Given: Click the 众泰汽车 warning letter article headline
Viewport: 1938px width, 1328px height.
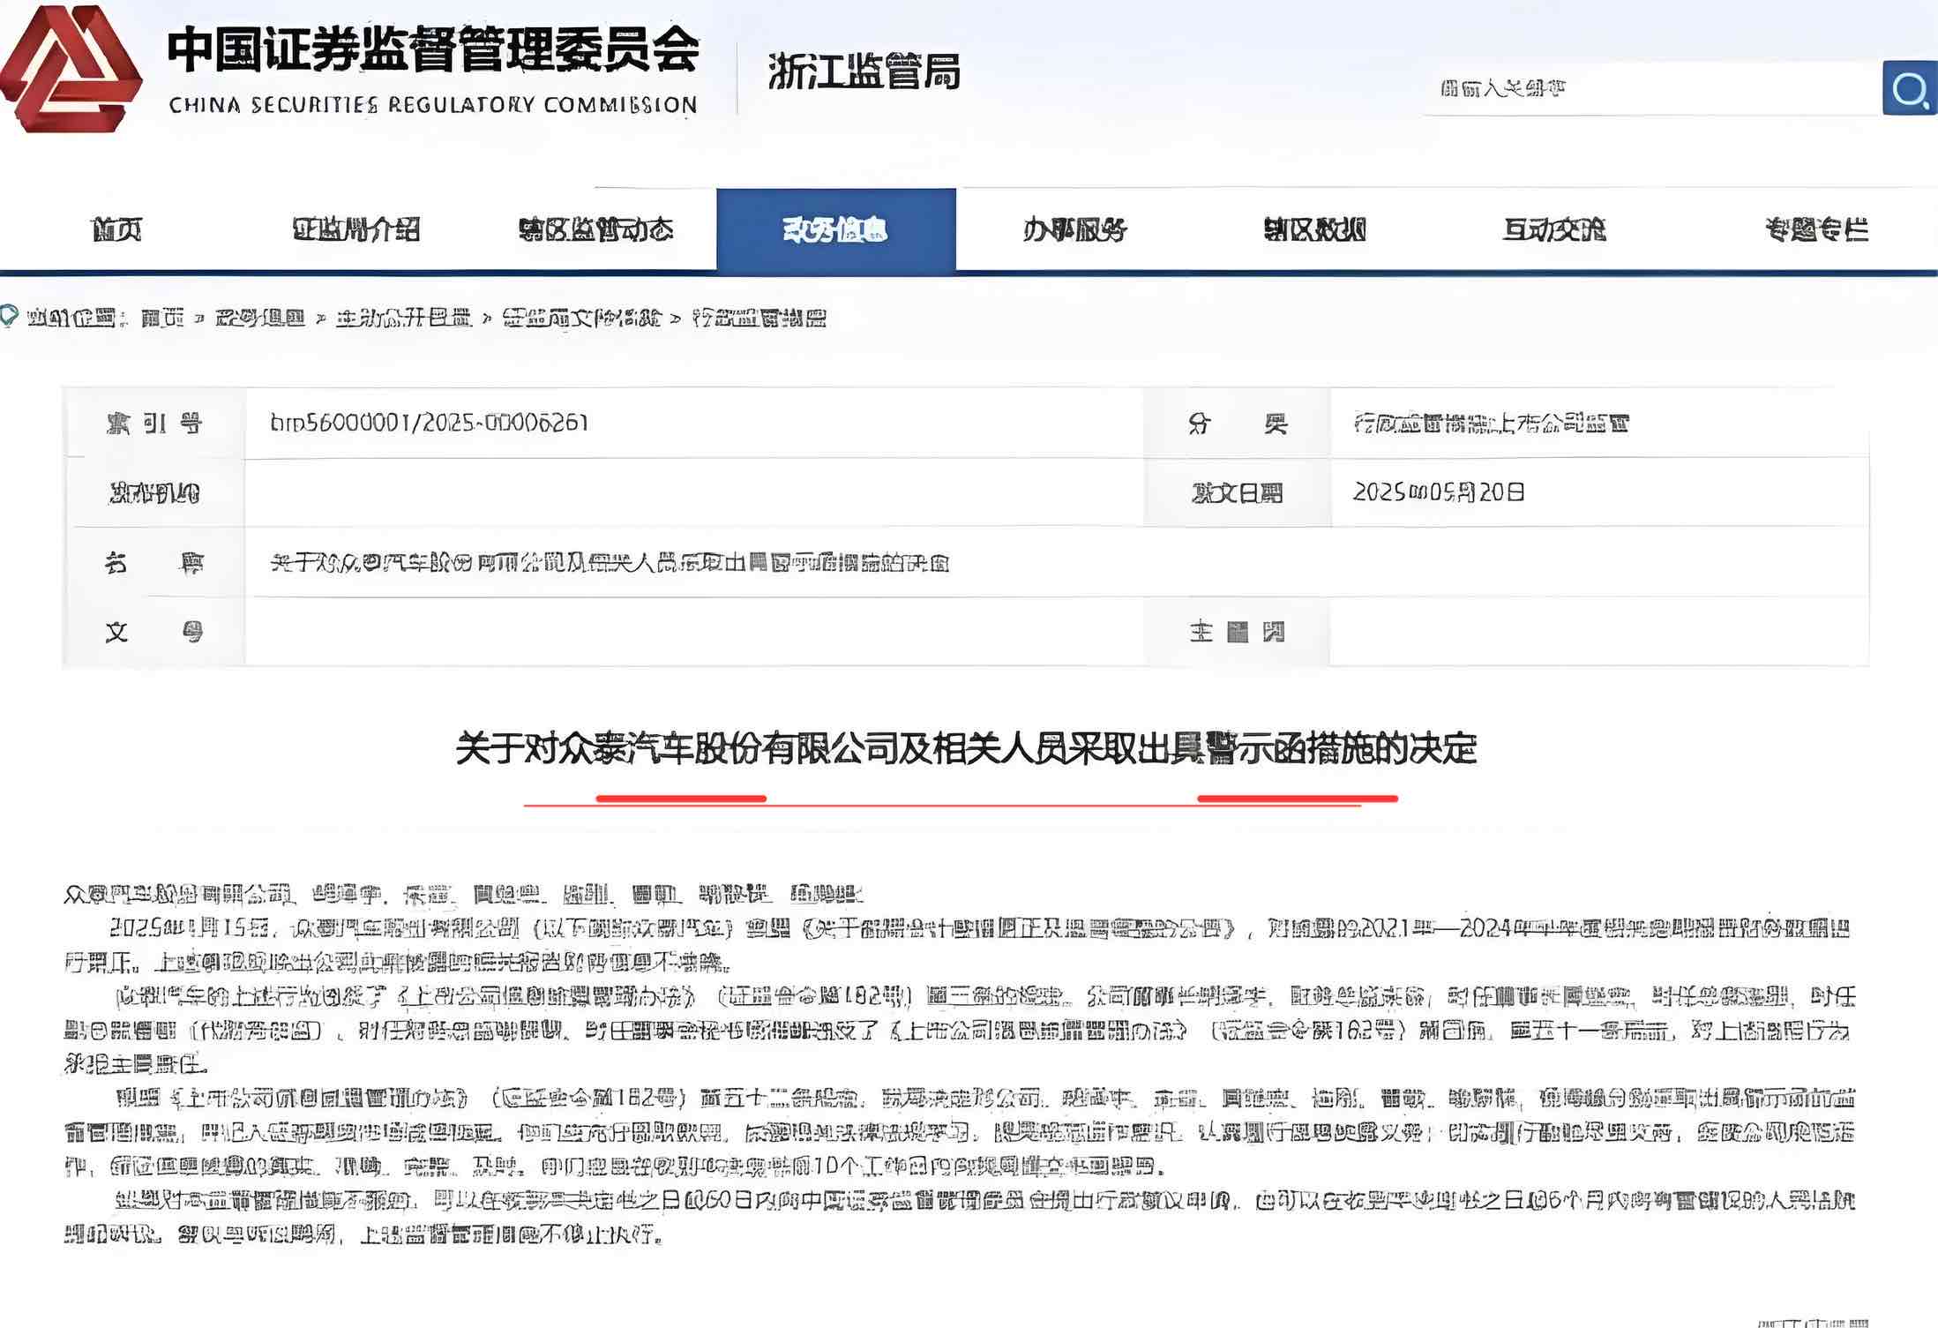Looking at the screenshot, I should point(966,749).
